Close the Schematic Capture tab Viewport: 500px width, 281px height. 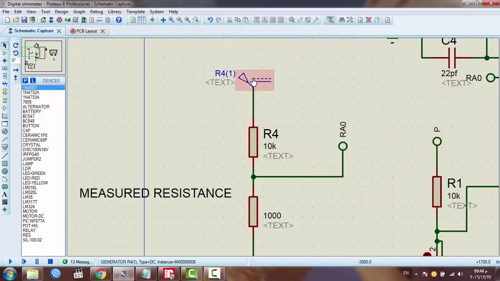[x=59, y=31]
